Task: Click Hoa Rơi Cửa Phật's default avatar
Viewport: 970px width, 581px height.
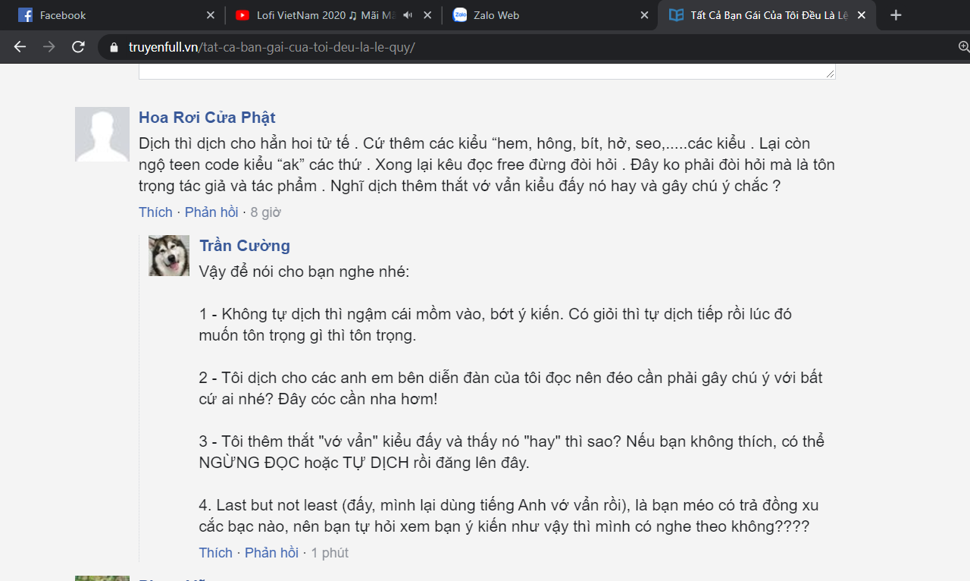Action: [102, 134]
